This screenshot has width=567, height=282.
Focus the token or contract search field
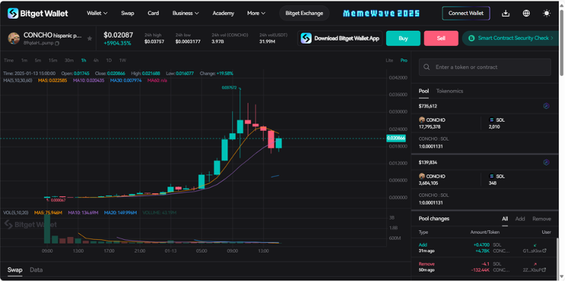pos(484,67)
